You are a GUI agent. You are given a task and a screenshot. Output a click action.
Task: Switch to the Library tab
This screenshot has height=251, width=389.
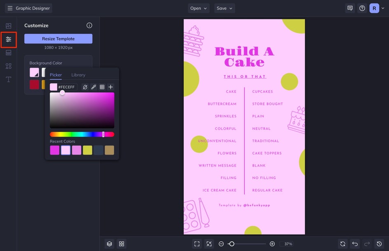pyautogui.click(x=78, y=75)
